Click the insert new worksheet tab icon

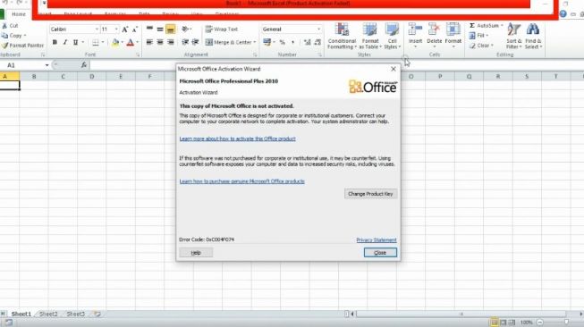coord(97,314)
